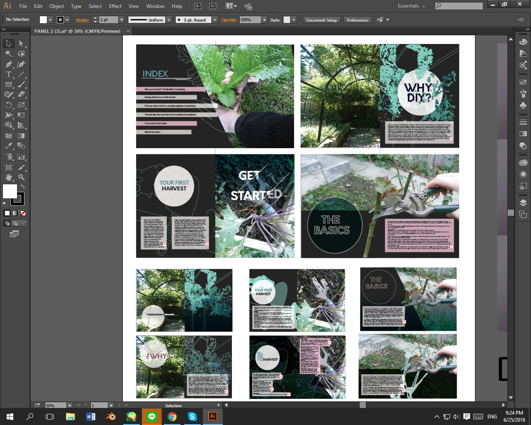Click the Document Setup button

(322, 20)
